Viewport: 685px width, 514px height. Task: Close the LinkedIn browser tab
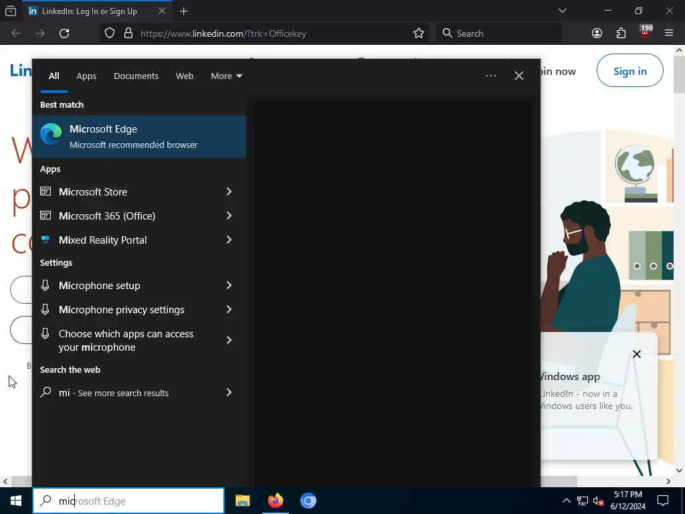162,11
